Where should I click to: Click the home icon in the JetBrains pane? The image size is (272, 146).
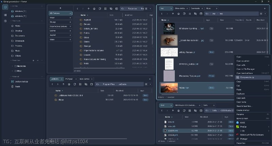click(69, 84)
